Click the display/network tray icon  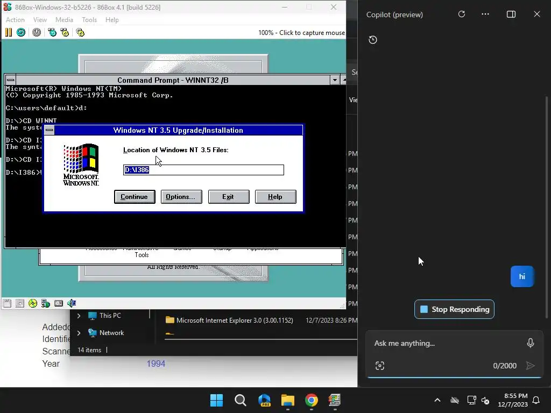[x=471, y=400]
